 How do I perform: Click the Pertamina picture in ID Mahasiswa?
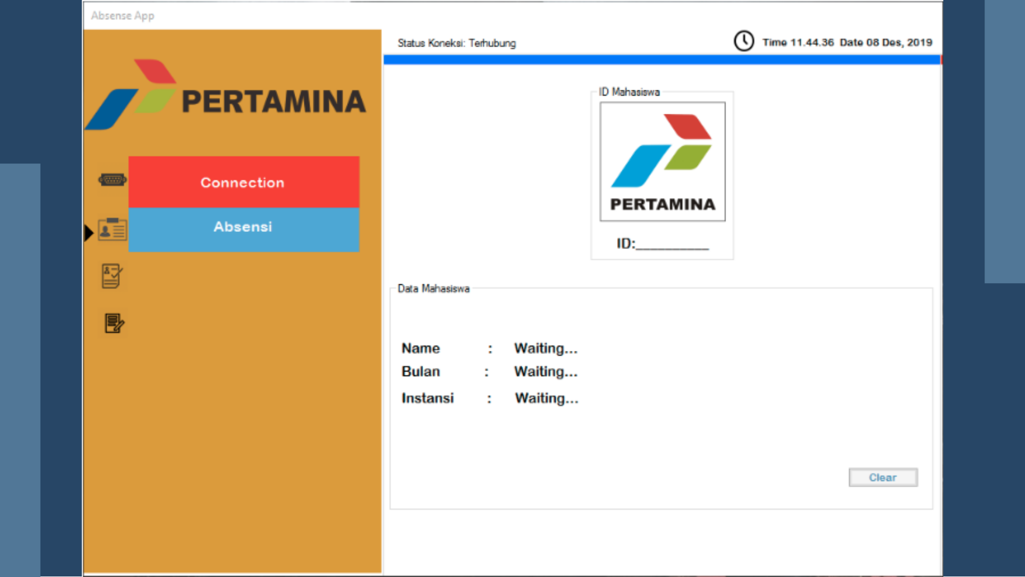click(x=663, y=161)
